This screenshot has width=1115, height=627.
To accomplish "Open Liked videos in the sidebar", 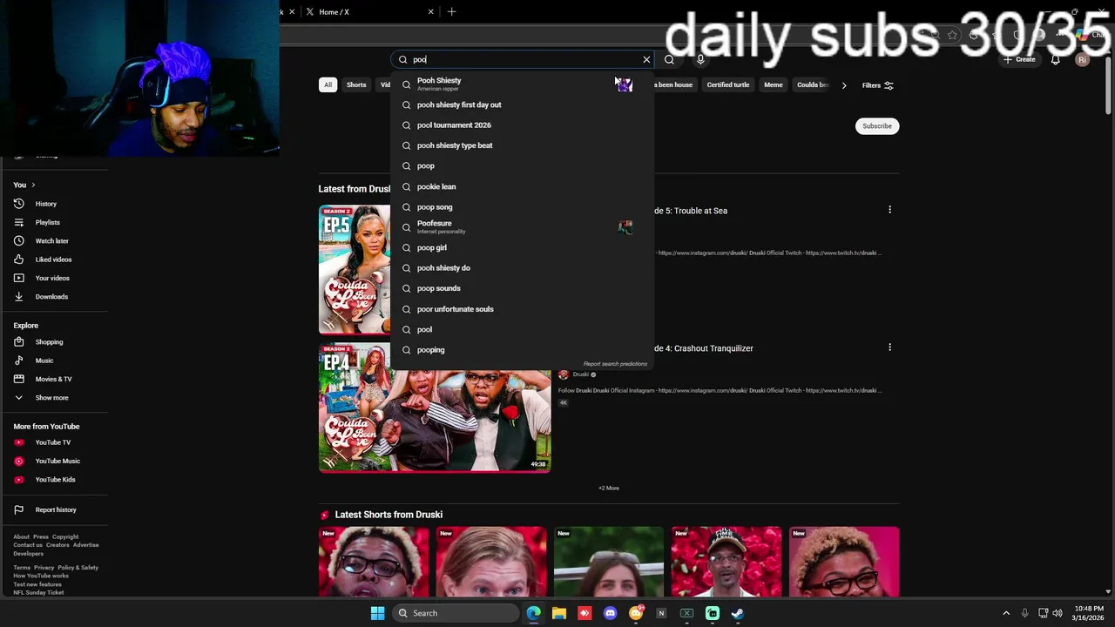I will coord(53,260).
